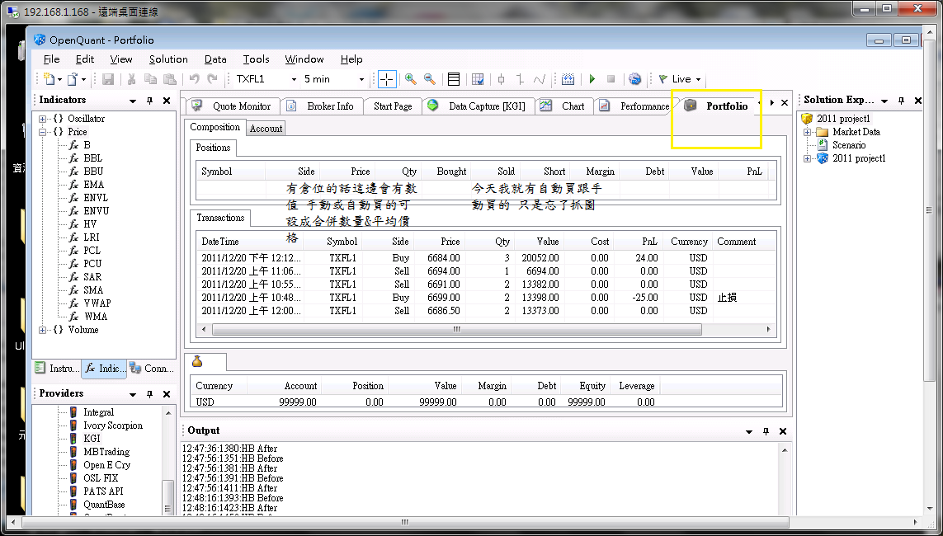The width and height of the screenshot is (943, 536).
Task: Select the transaction row with price 6699.00
Action: click(487, 298)
